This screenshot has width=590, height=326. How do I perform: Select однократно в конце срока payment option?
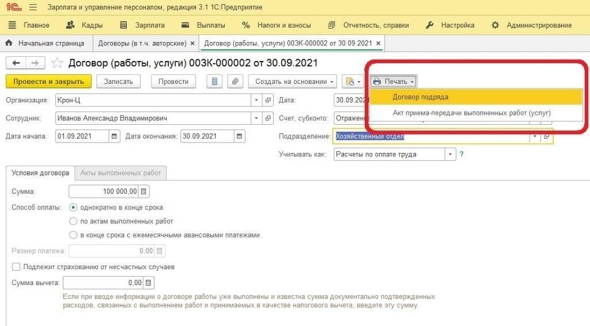tap(73, 208)
